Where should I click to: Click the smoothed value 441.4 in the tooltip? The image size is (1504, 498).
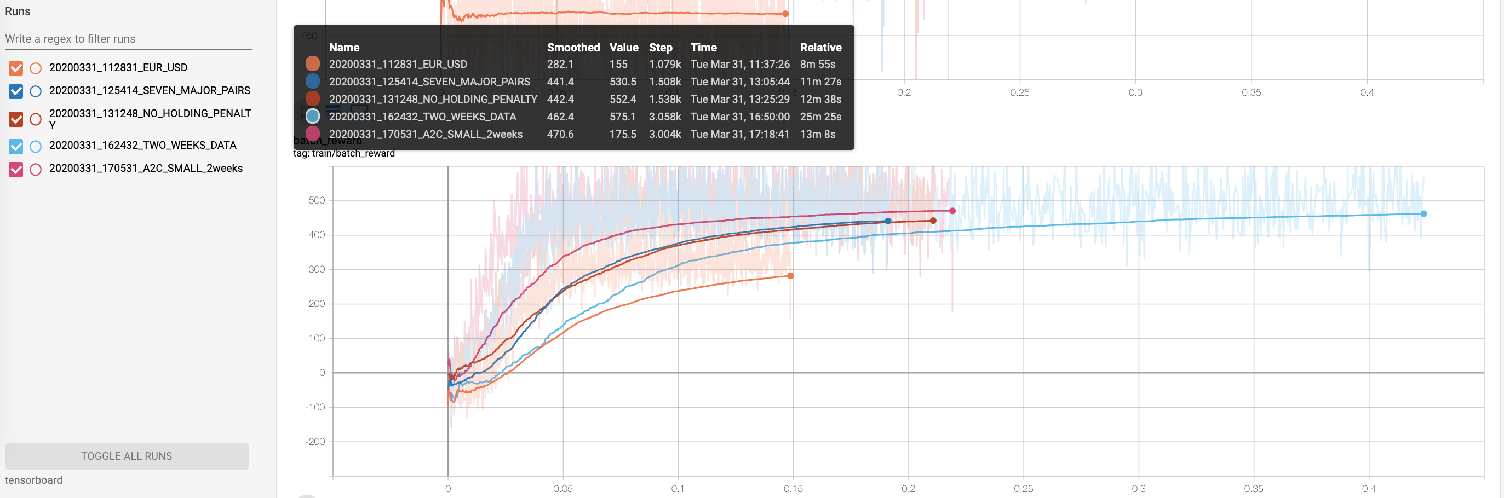pos(560,82)
